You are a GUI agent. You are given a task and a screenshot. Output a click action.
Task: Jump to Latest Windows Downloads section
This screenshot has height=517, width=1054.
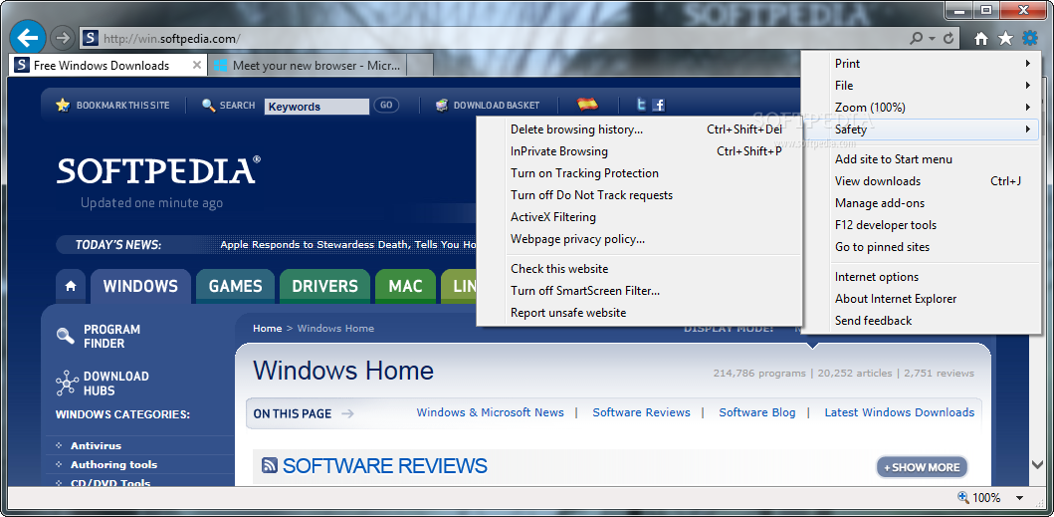pyautogui.click(x=900, y=412)
